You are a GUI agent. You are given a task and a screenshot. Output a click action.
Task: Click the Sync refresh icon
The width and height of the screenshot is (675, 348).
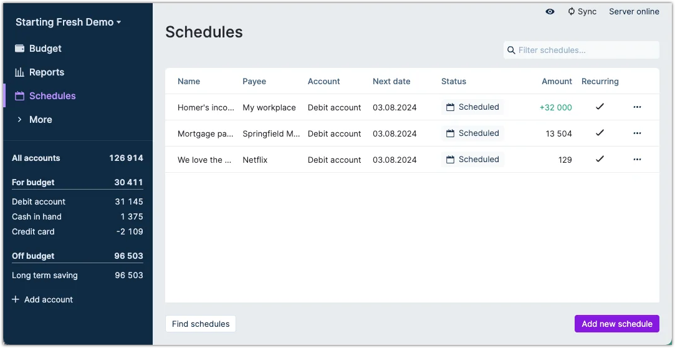click(571, 12)
